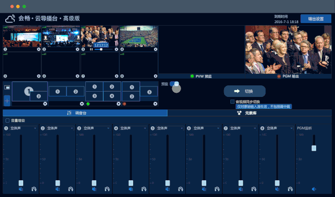Open settings gear for input source 8
Image resolution: width=335 pixels, height=197 pixels.
[x=155, y=76]
